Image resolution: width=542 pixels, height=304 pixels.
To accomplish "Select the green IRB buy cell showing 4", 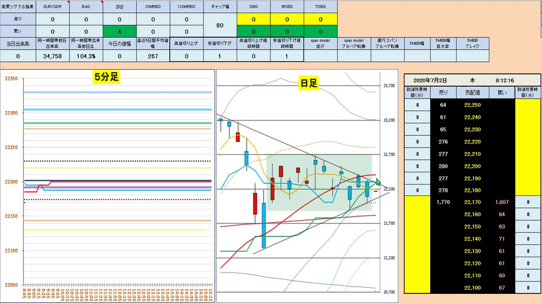I will (119, 32).
